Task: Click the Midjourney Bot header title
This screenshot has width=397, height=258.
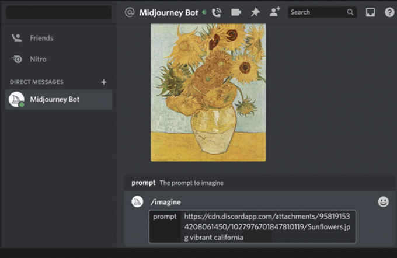Action: [169, 12]
